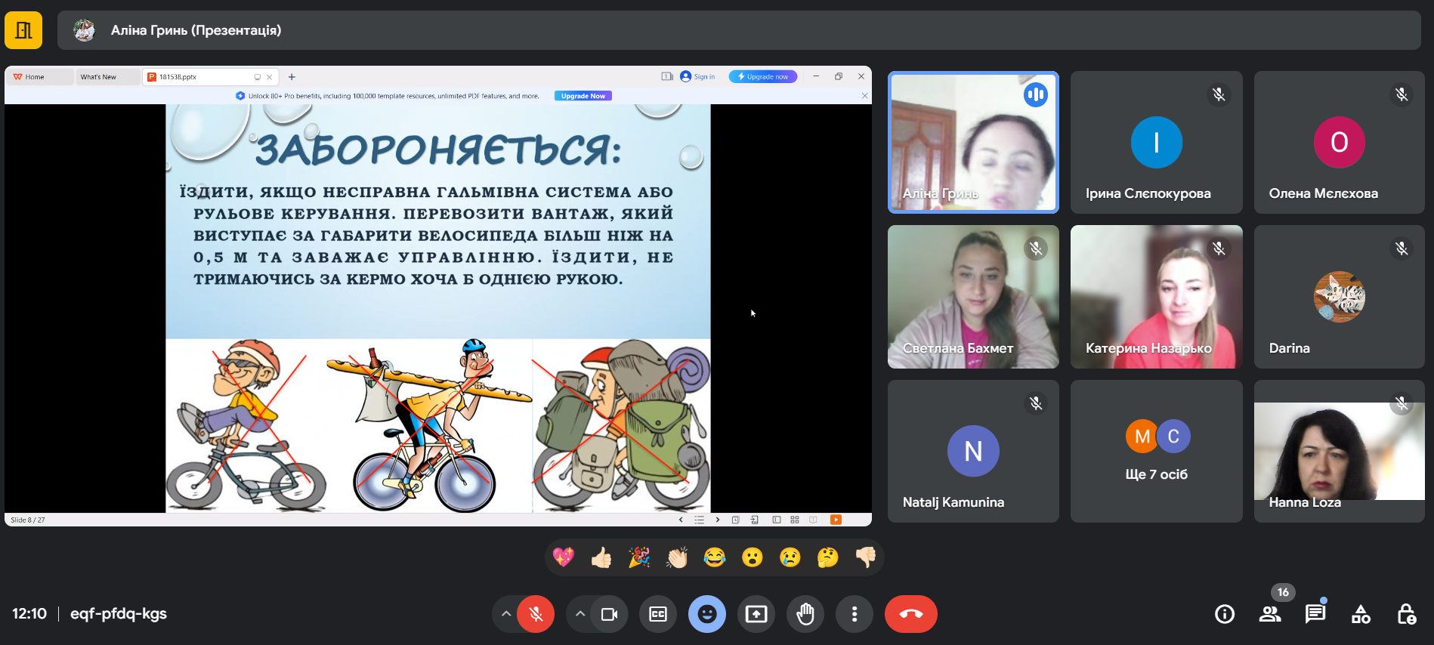The height and width of the screenshot is (645, 1434).
Task: Open the activities panel
Action: [1361, 614]
